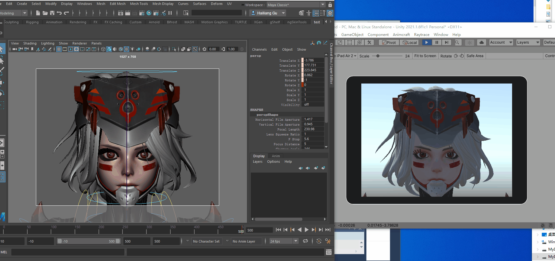Click the Render Settings clapperboard icon
This screenshot has height=261, width=555.
(142, 13)
